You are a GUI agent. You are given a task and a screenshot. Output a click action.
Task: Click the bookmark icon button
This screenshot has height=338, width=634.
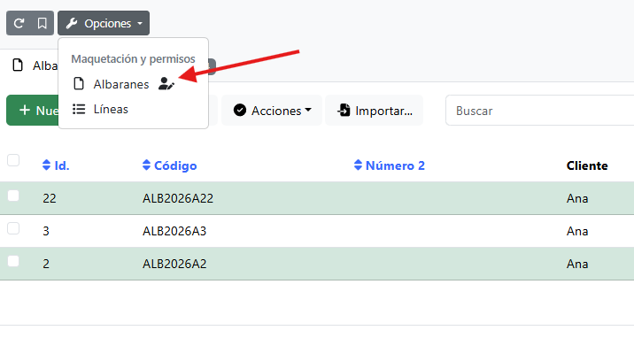point(42,23)
